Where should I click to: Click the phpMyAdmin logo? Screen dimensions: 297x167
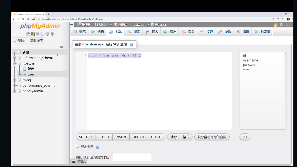click(x=40, y=26)
